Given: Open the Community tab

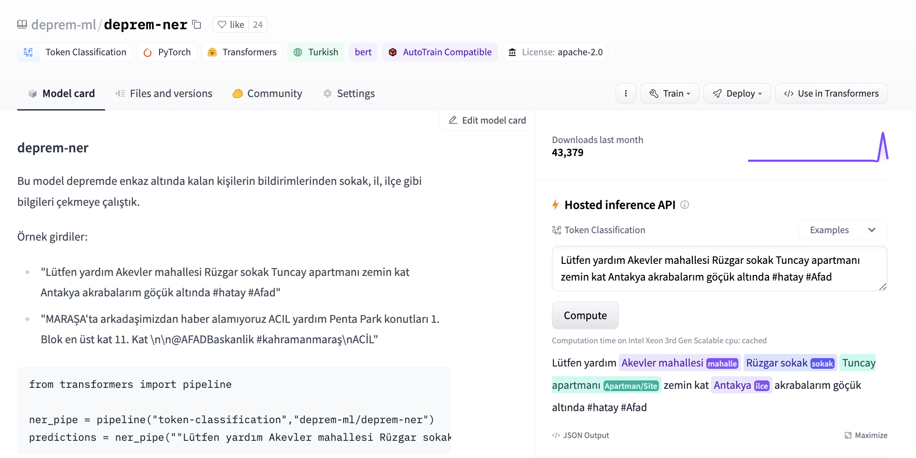Looking at the screenshot, I should [267, 93].
